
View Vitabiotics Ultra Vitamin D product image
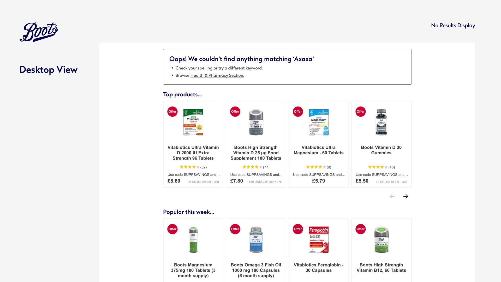[193, 122]
